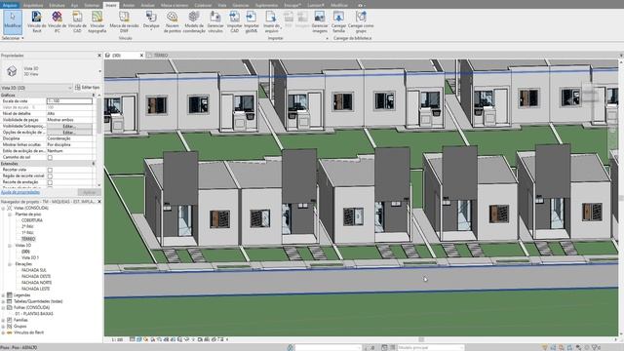
Task: Select FACHADA NORTE elevation
Action: click(x=36, y=283)
